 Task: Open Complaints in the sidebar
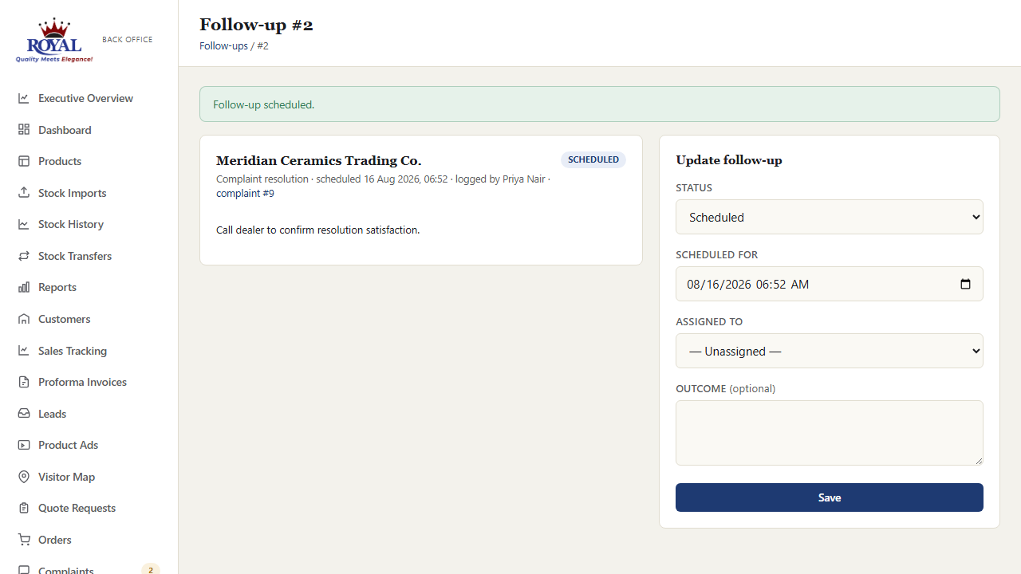(89, 568)
